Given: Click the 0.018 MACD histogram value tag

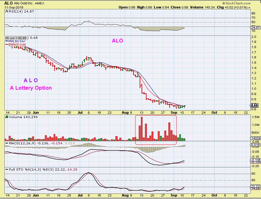Looking at the screenshot, I should point(255,145).
